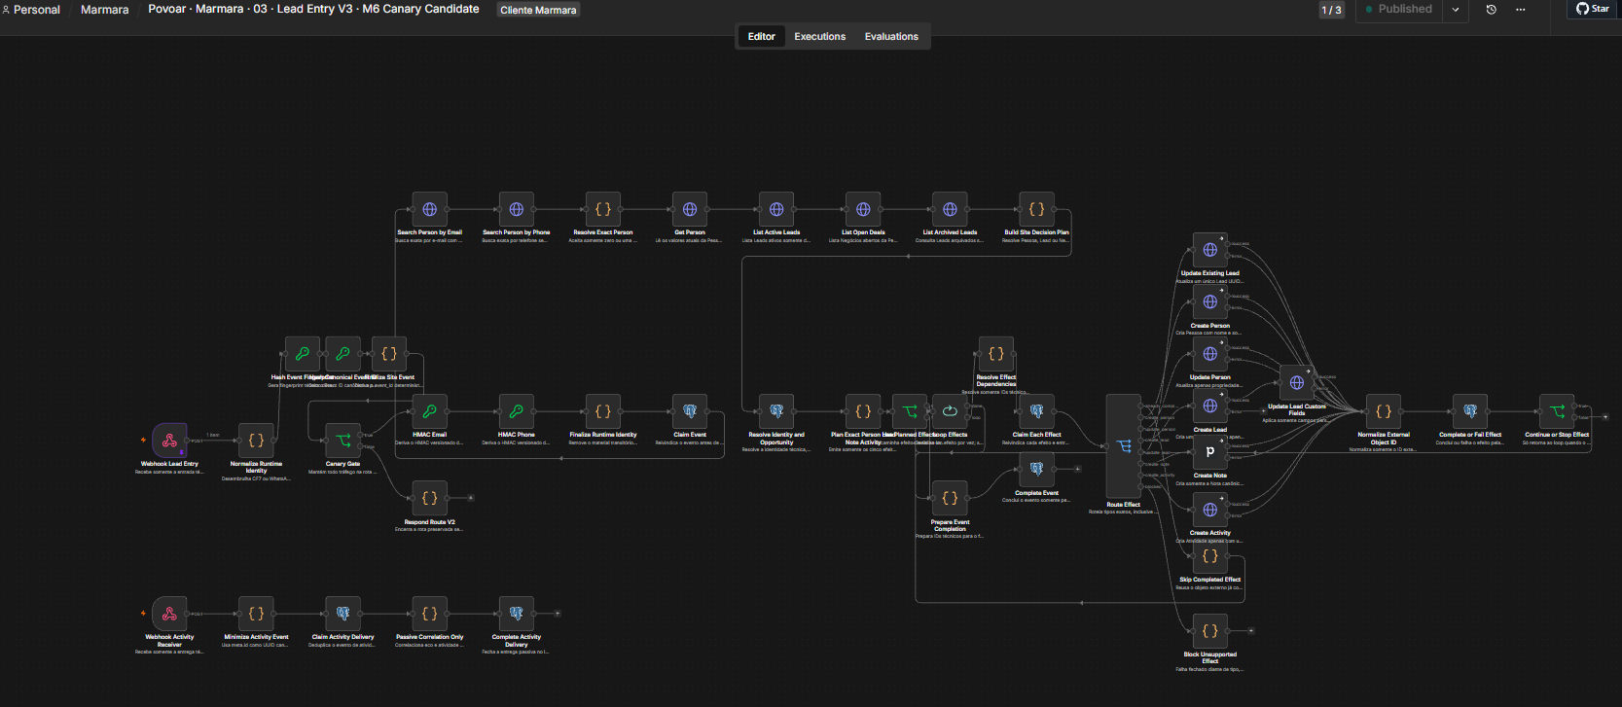The height and width of the screenshot is (707, 1622).
Task: Add a node after Block Unsupported Effect
Action: tap(1251, 631)
